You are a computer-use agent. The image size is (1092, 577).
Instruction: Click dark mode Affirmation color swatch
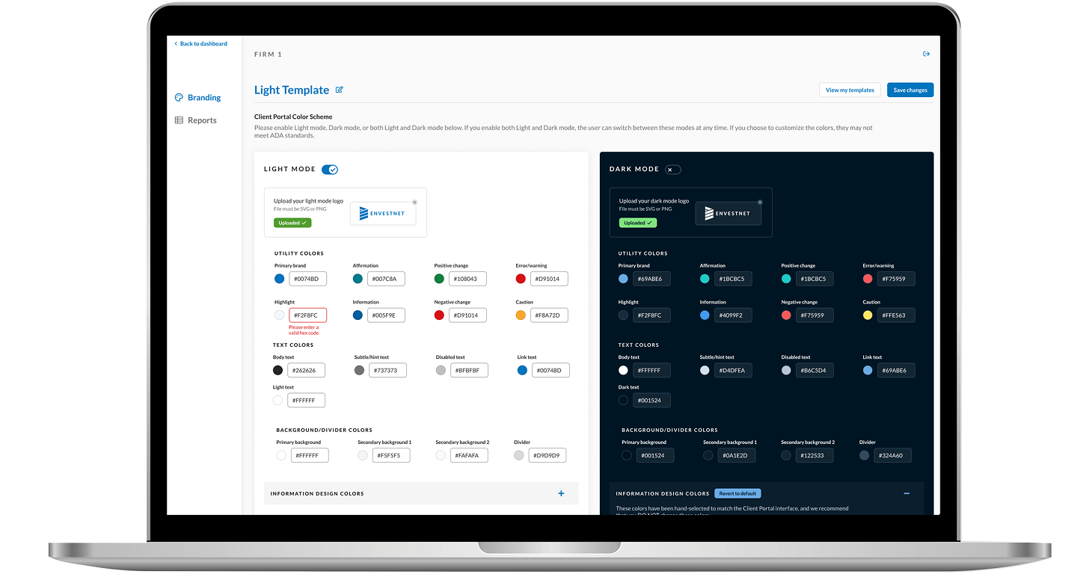coord(705,279)
